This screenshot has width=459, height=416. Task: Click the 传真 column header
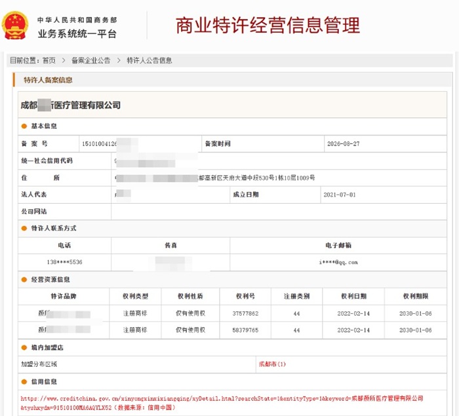pyautogui.click(x=170, y=246)
